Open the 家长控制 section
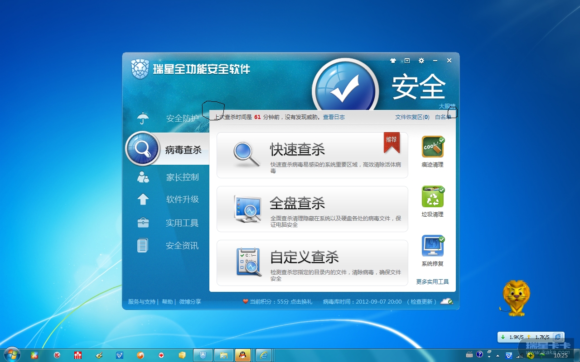Screen dimensions: 580x362 [182, 177]
